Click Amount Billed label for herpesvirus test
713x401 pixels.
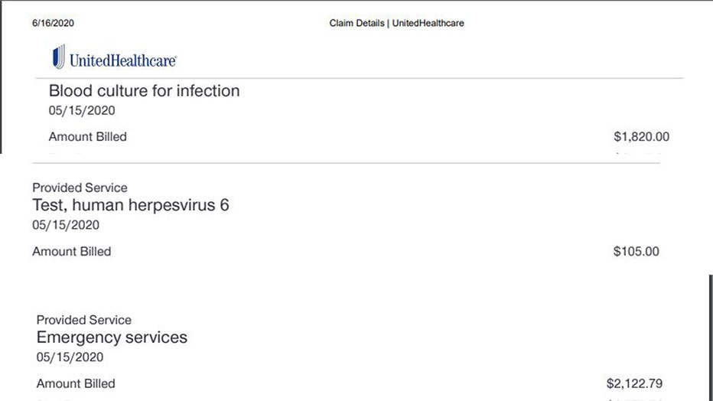[x=71, y=251]
